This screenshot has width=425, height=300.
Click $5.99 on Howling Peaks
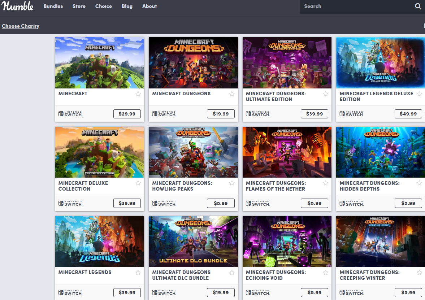point(221,203)
